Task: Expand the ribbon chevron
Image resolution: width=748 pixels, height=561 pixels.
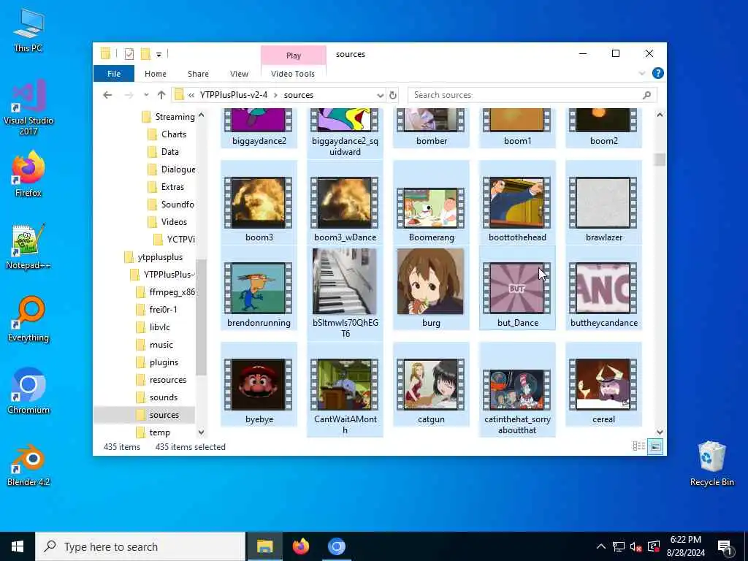Action: pos(642,73)
